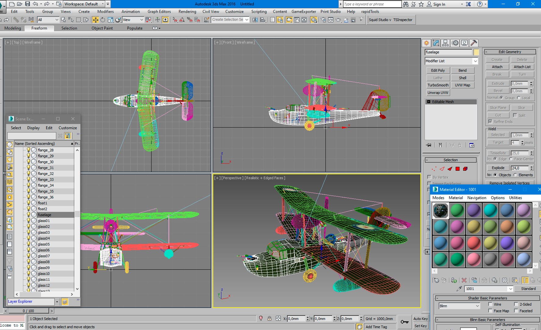The image size is (541, 330).
Task: Enable the Face Map checkbox
Action: 490,311
